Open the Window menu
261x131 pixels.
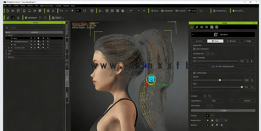58,6
